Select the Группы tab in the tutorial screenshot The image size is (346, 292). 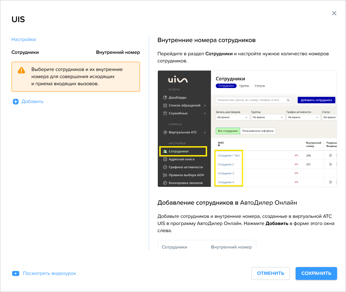click(x=244, y=86)
